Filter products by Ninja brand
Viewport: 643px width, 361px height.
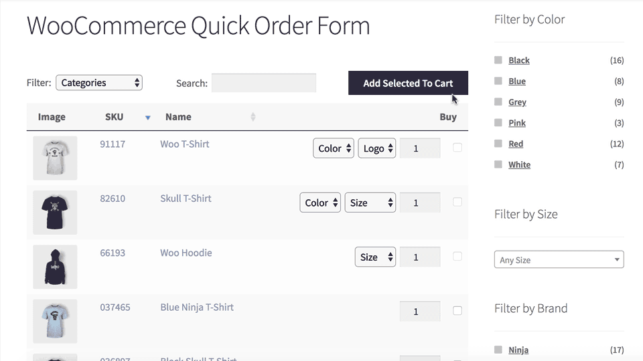pyautogui.click(x=518, y=350)
